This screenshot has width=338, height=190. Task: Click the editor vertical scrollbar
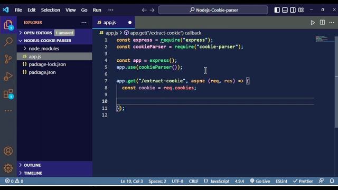(x=336, y=82)
